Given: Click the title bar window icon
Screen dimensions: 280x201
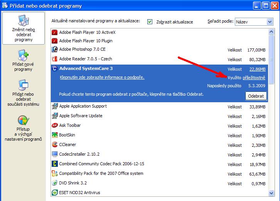Looking at the screenshot, I should tap(5, 5).
